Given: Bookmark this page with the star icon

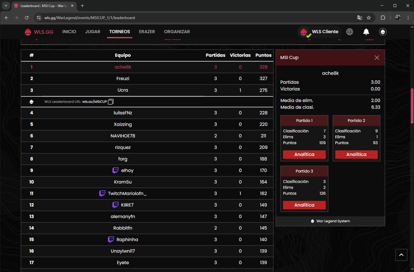Looking at the screenshot, I should click(369, 18).
